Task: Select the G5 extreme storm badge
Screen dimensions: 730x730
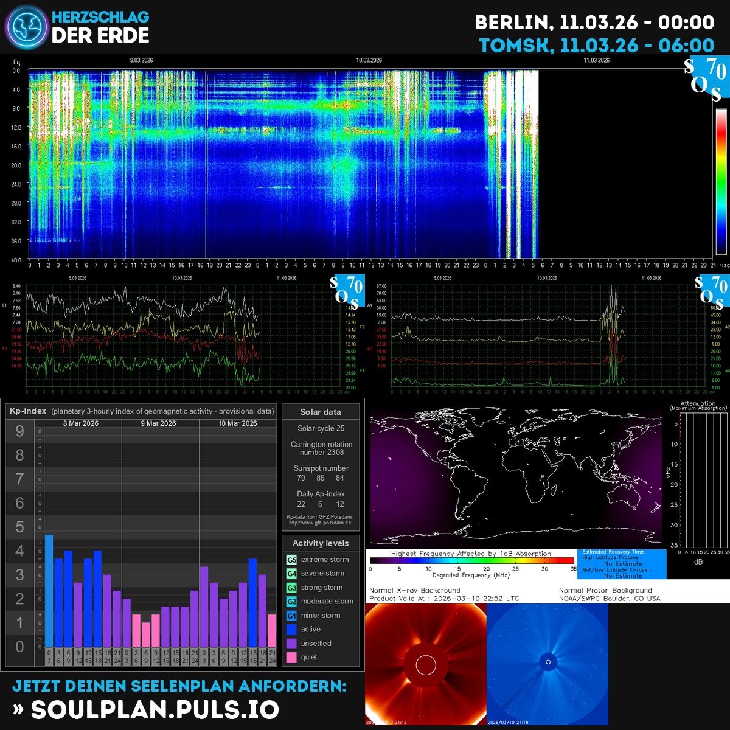Action: click(290, 559)
